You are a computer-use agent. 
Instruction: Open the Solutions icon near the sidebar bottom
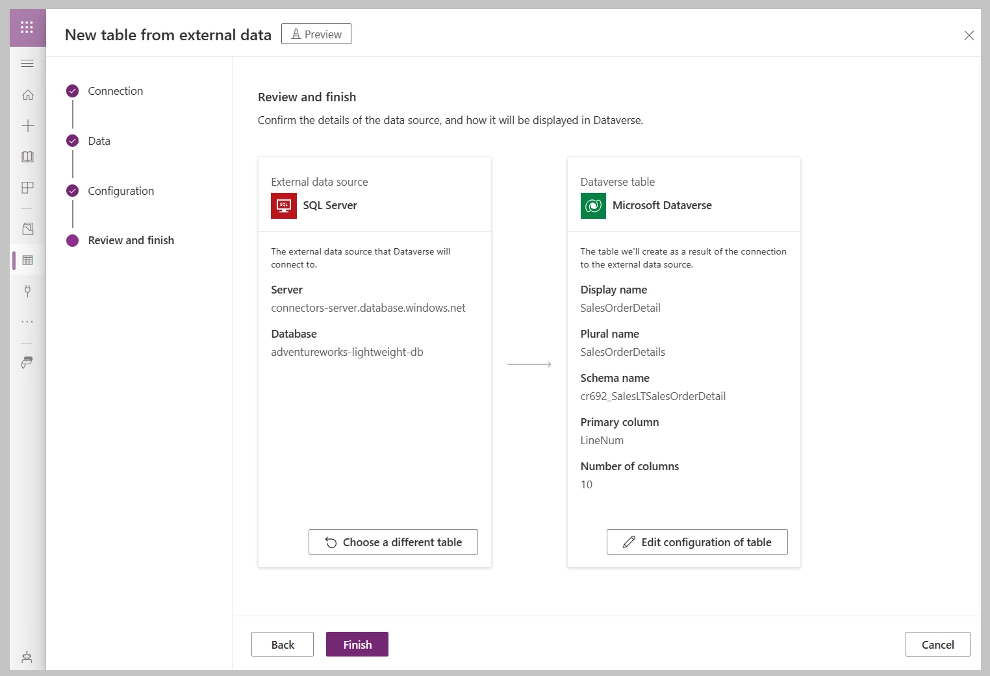point(27,362)
